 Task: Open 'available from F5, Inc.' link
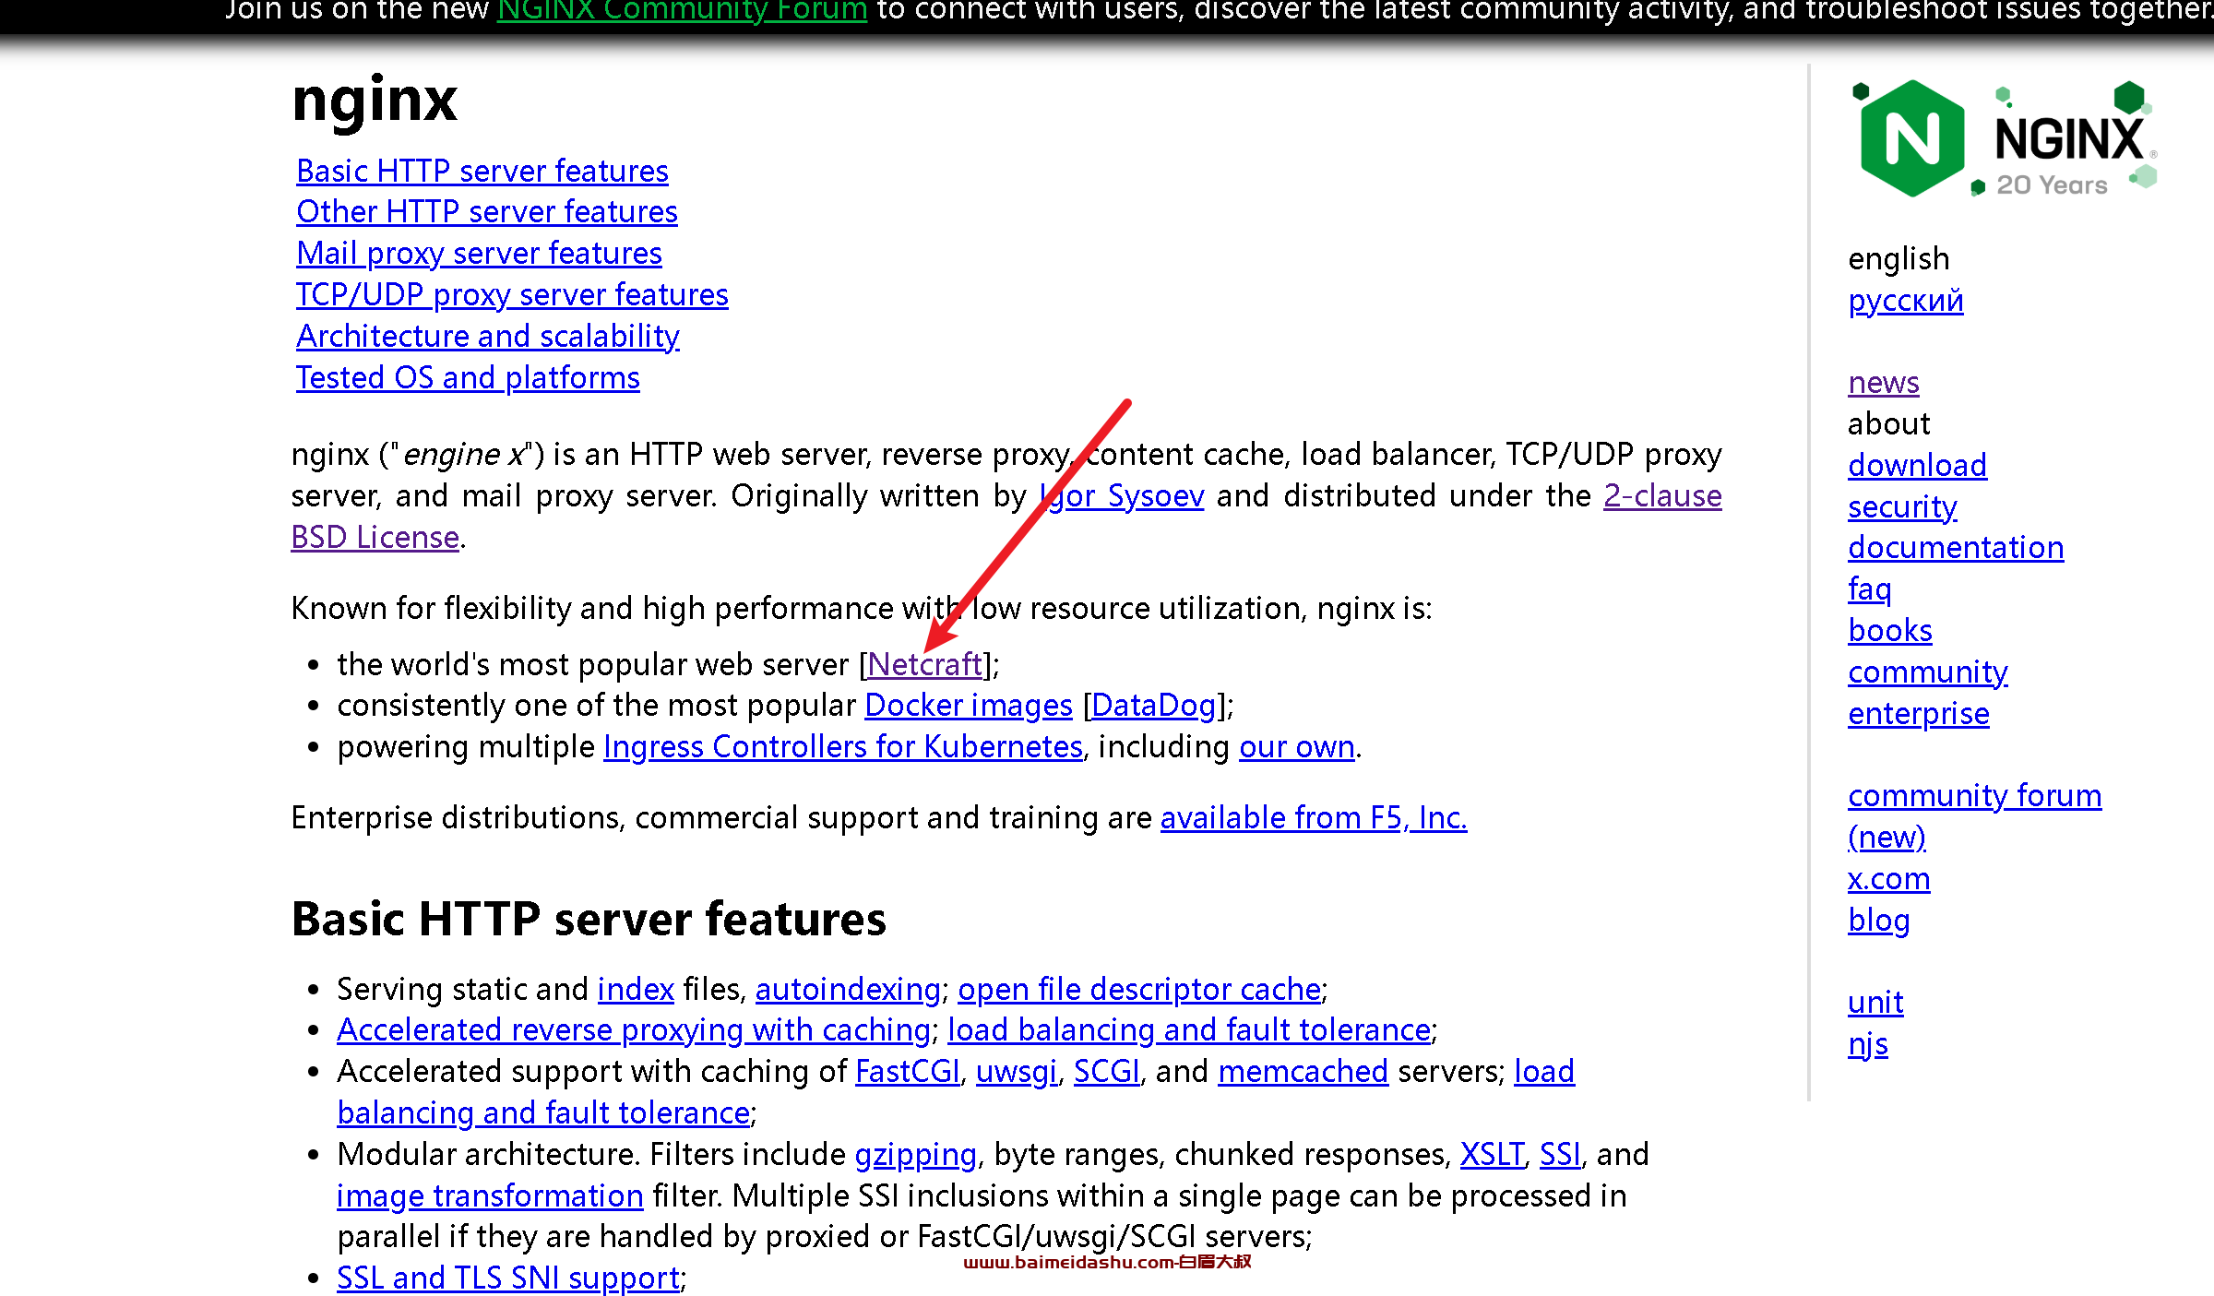[1314, 818]
